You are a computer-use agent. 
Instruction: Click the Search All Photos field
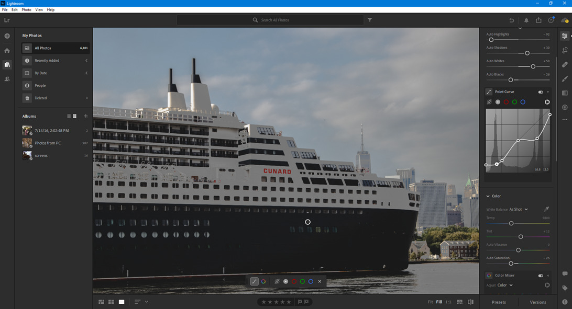[270, 20]
